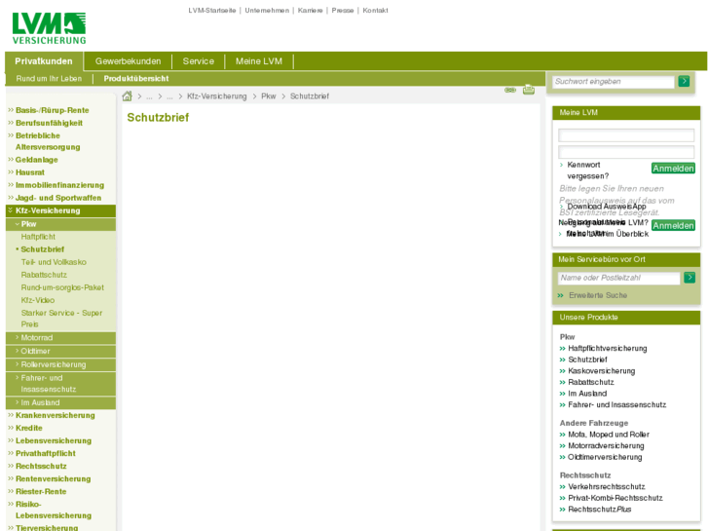Click the upper Anmelden button
This screenshot has width=708, height=531.
(x=673, y=169)
